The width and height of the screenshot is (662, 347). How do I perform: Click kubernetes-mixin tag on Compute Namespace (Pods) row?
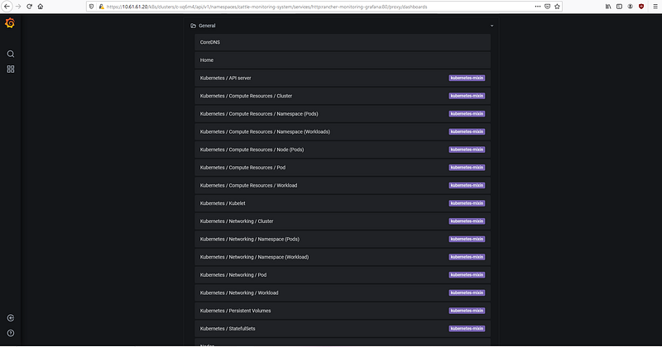[x=467, y=114]
